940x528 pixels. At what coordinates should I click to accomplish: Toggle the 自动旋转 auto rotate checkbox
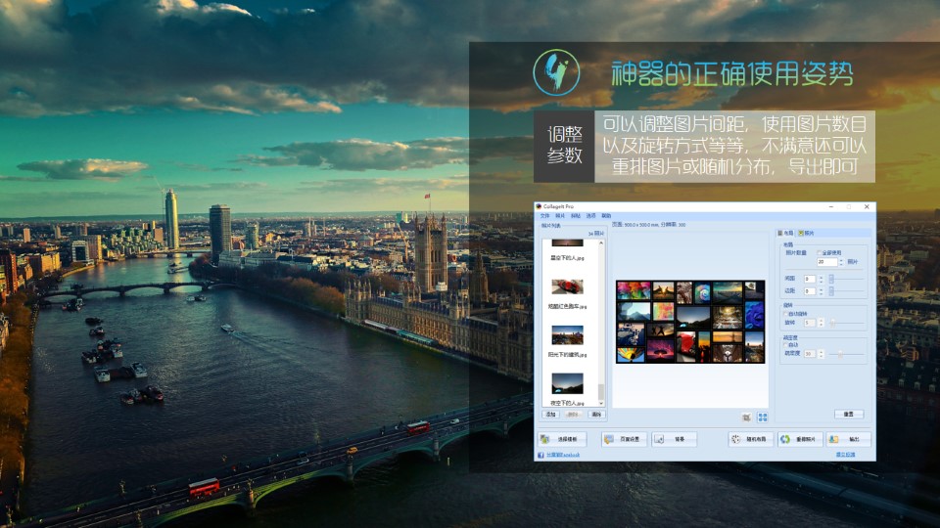click(x=786, y=314)
